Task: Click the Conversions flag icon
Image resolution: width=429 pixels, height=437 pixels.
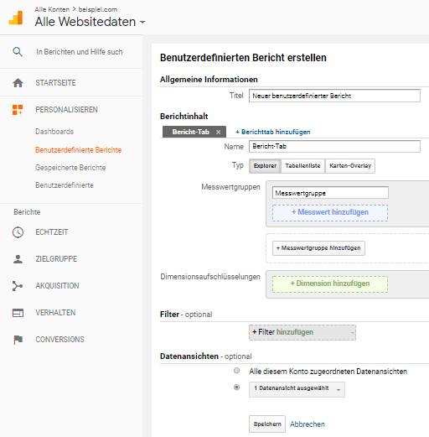Action: [18, 340]
